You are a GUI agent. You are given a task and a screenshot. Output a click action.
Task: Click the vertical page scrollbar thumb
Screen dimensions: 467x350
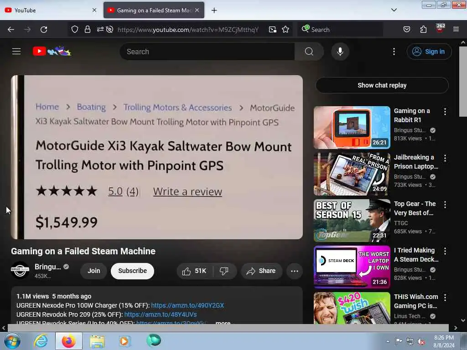463,82
